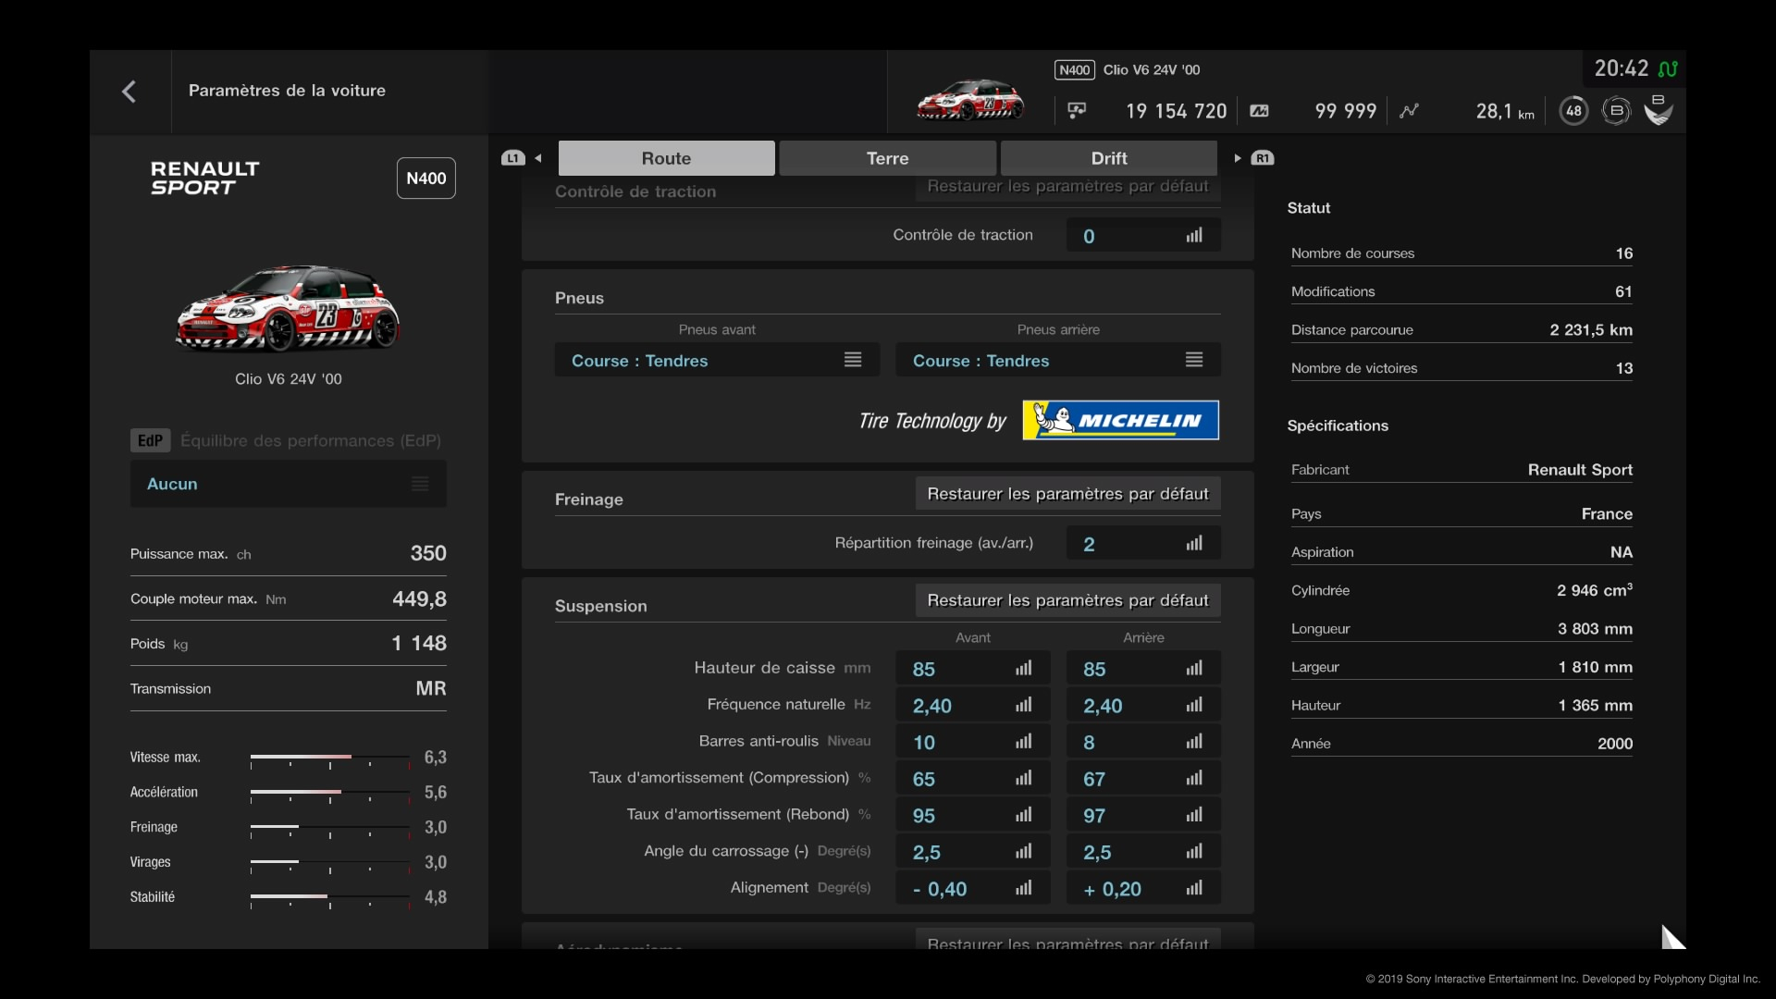Click the Puissance max. value 350

[428, 553]
